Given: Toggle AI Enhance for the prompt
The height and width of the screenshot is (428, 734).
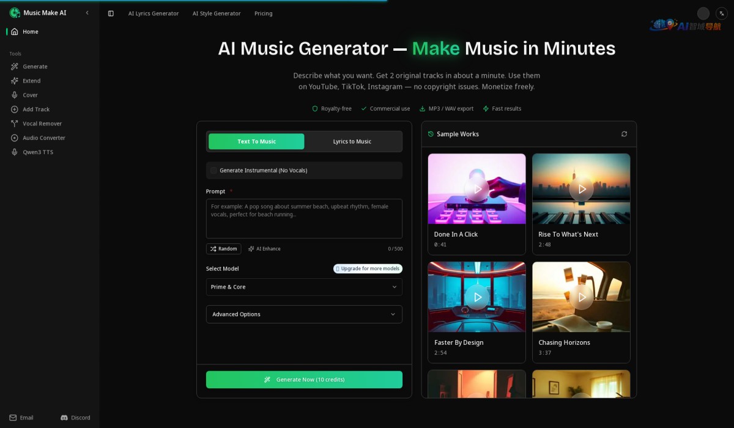Looking at the screenshot, I should point(264,249).
